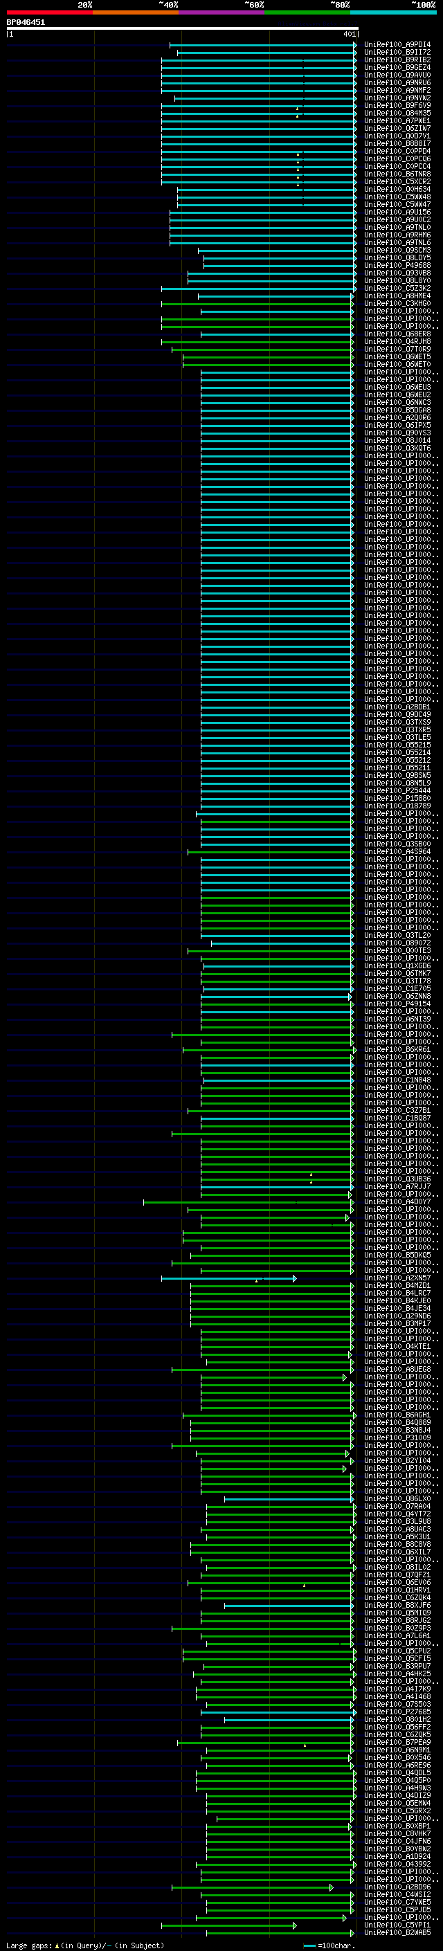The height and width of the screenshot is (1951, 443).
Task: Select the query name BP046451
Action: [26, 22]
